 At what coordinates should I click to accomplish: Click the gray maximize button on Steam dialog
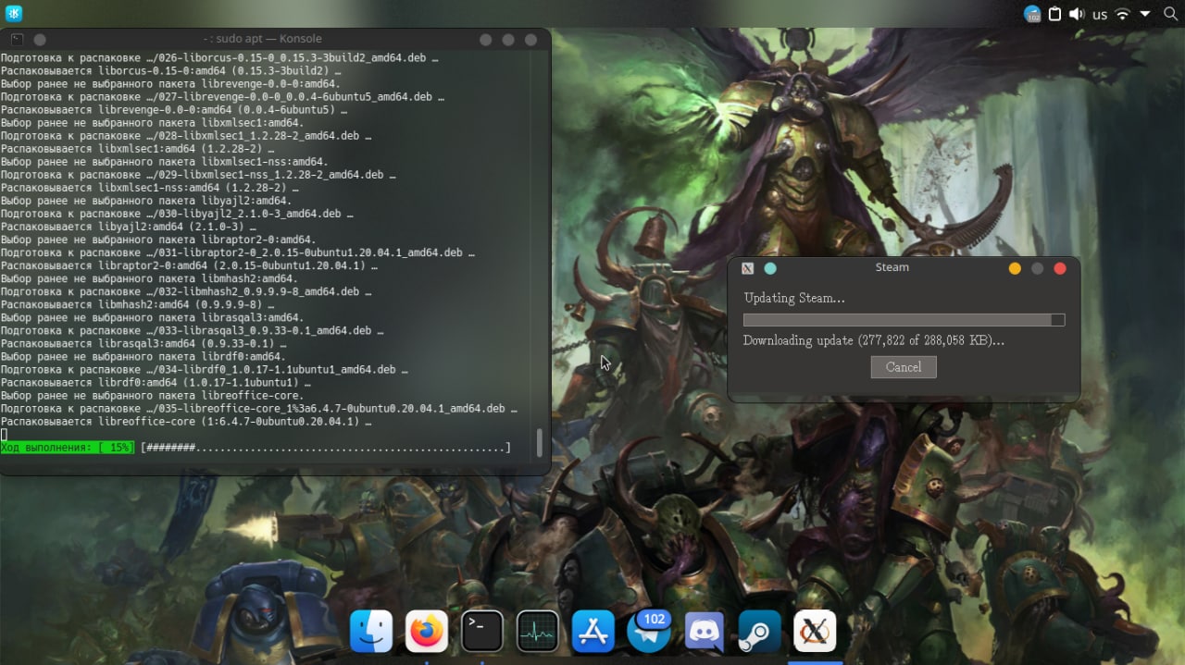click(x=1038, y=268)
